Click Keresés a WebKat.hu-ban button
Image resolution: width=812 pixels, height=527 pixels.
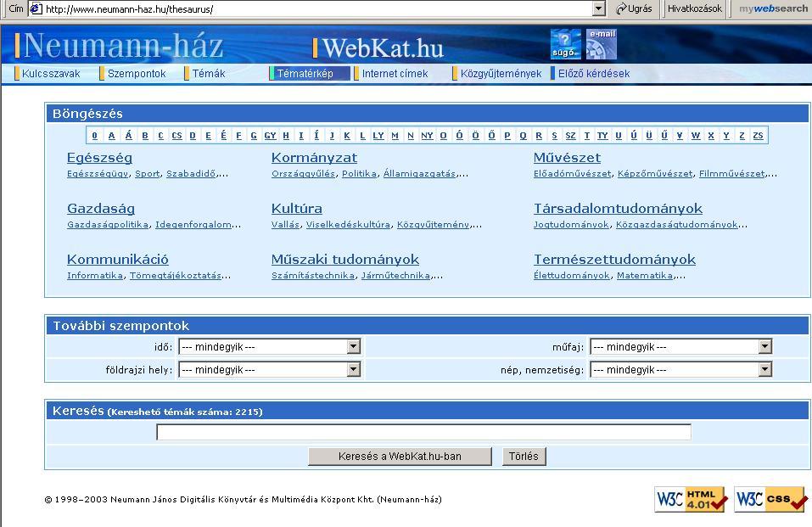[400, 457]
